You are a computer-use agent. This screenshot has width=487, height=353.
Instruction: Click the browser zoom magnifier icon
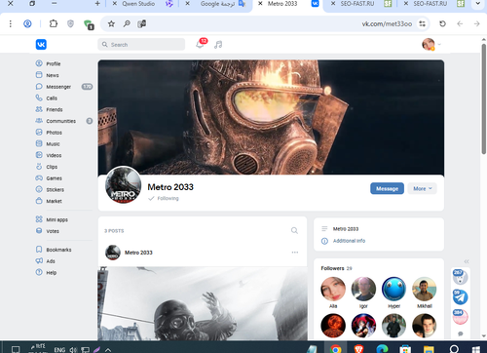(x=127, y=23)
